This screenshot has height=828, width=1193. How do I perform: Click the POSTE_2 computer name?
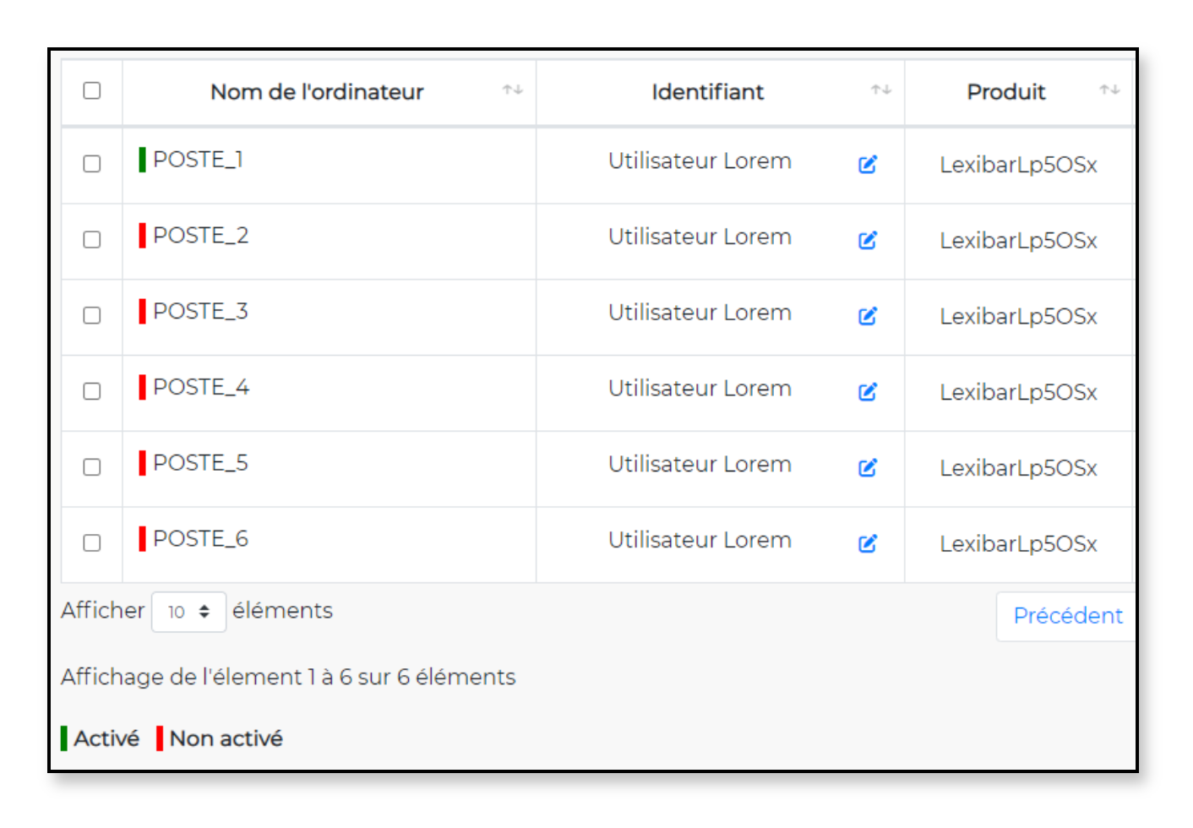coord(201,236)
